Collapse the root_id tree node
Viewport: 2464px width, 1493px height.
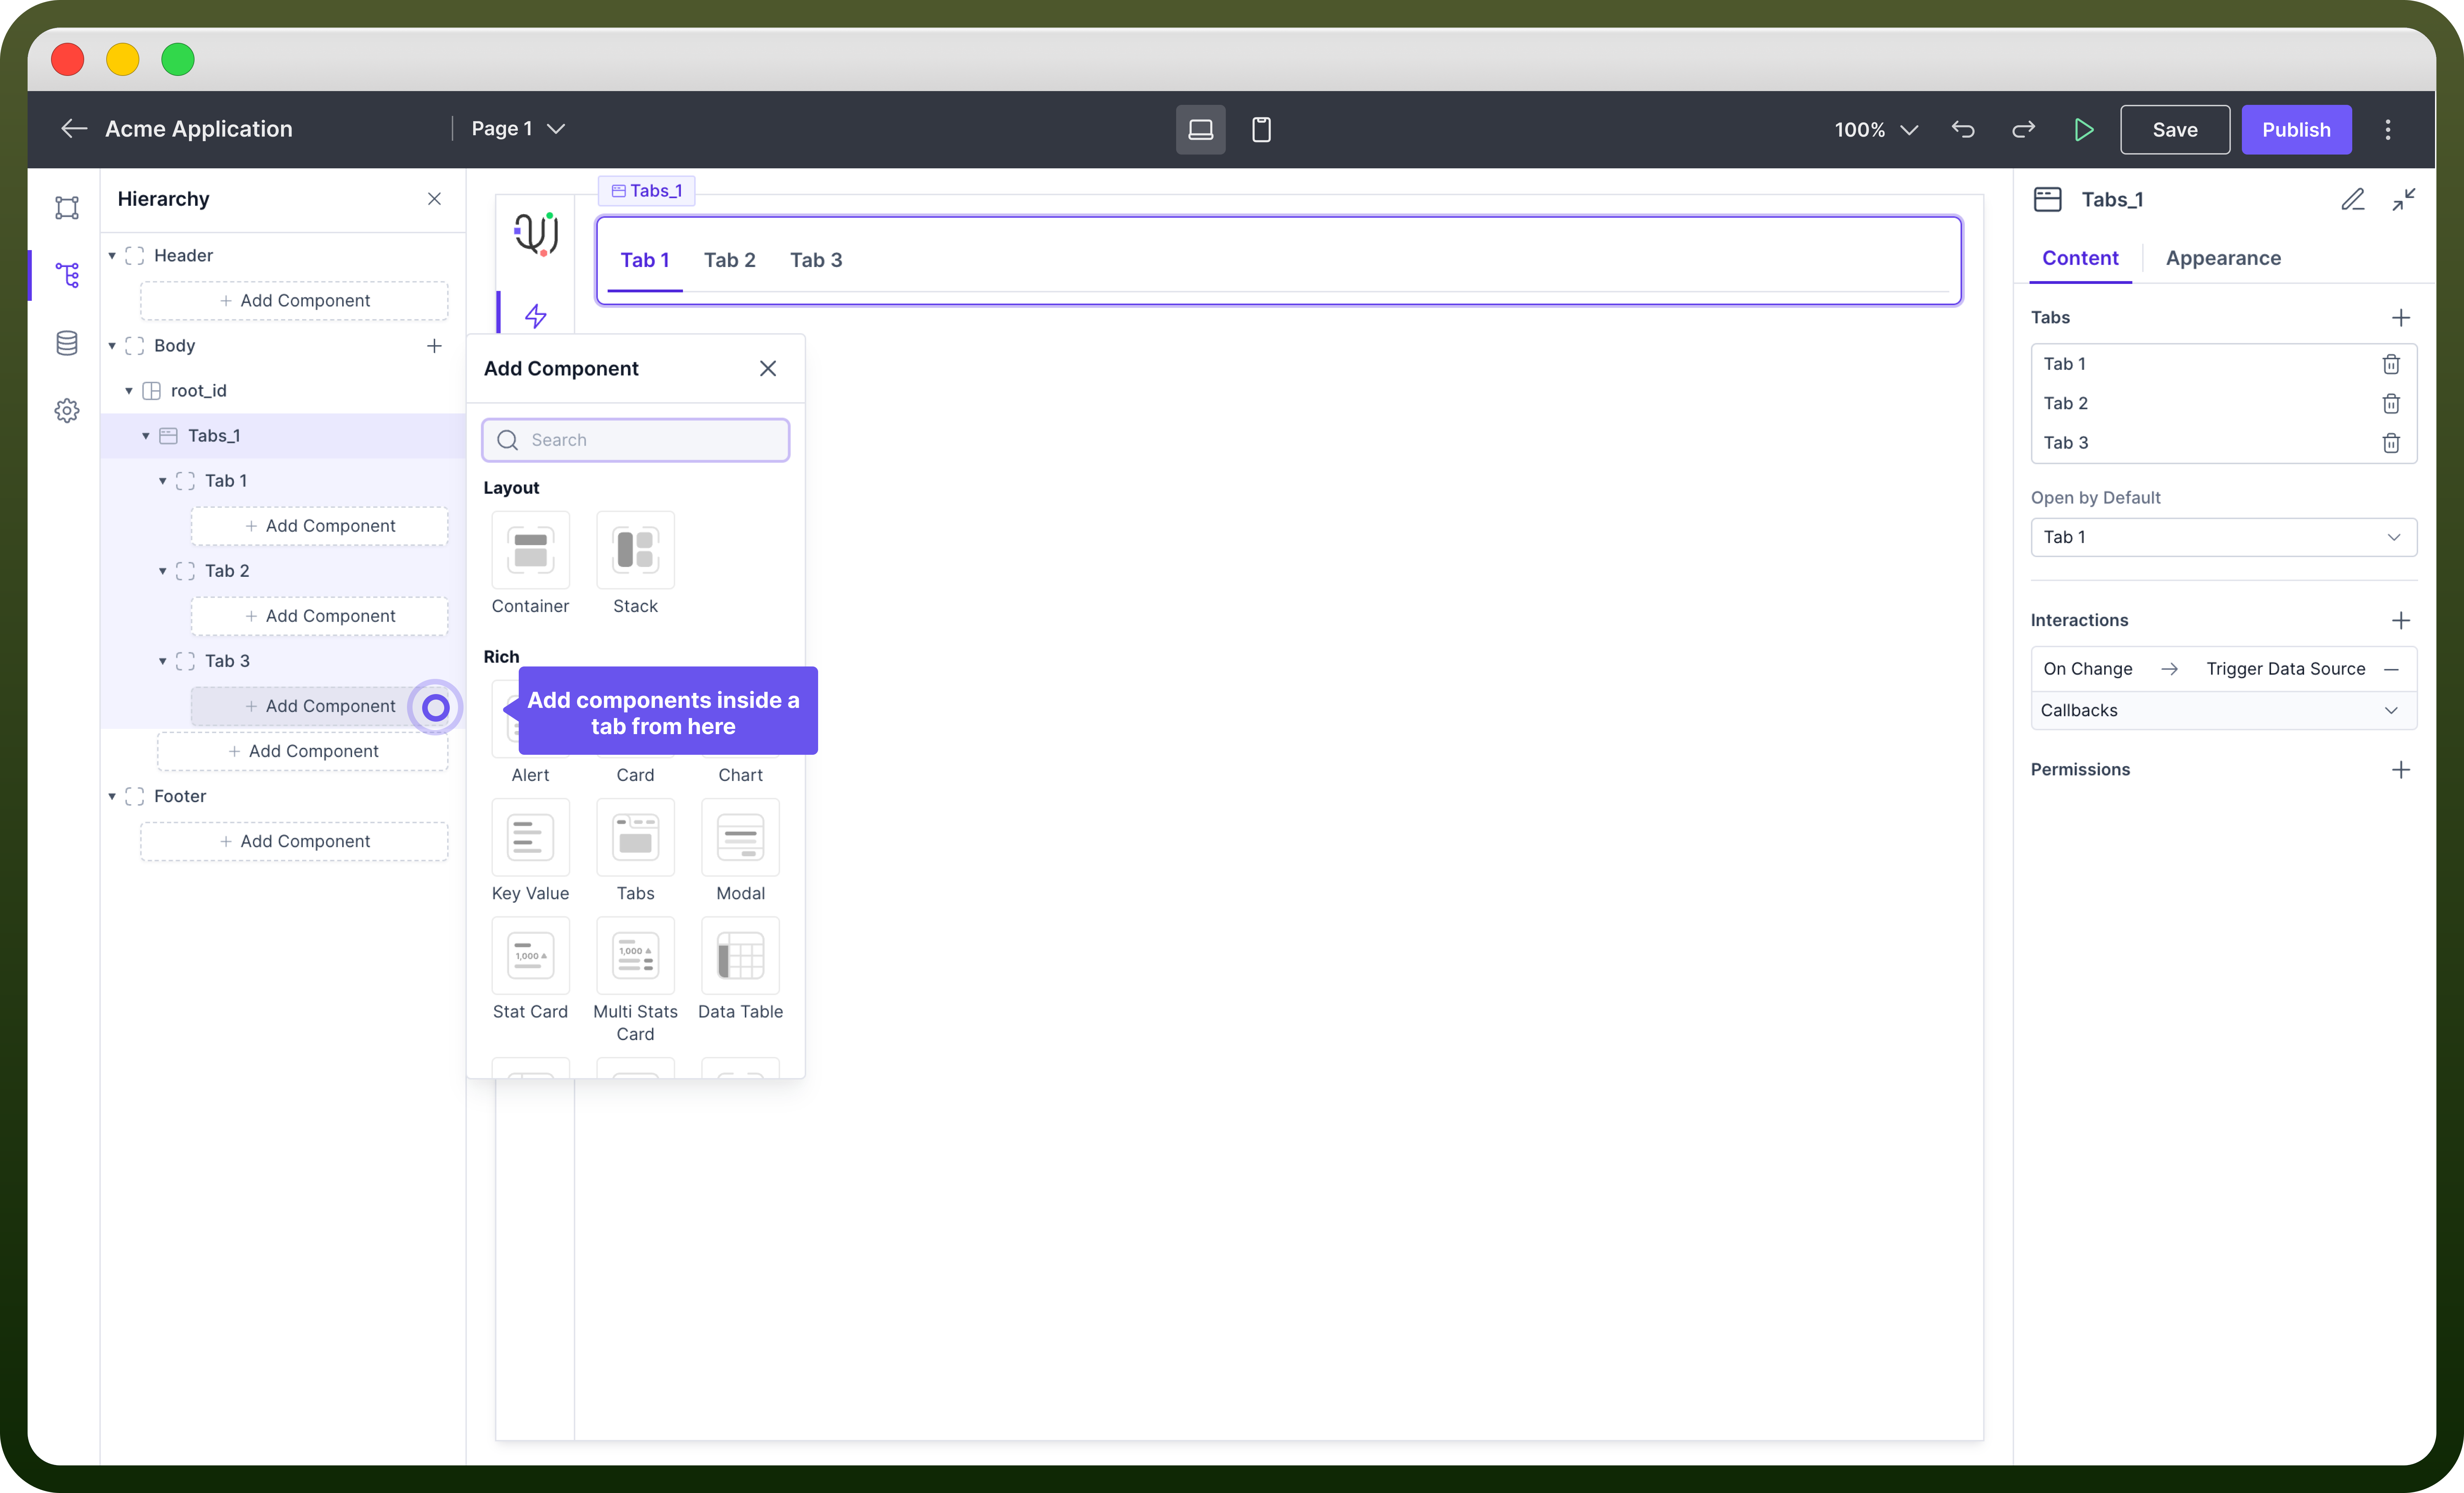point(129,391)
